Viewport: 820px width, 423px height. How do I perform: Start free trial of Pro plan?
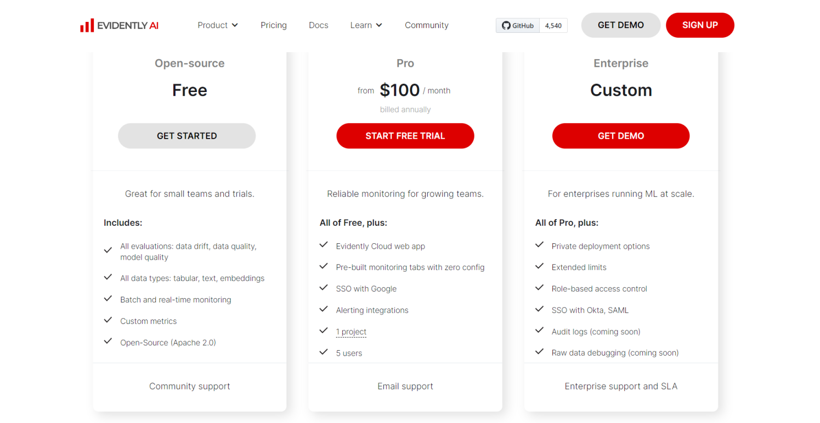point(405,136)
